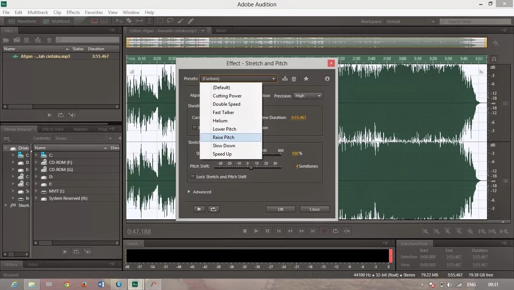Toggle Skip Selection in the transport
The width and height of the screenshot is (514, 290).
[x=347, y=231]
